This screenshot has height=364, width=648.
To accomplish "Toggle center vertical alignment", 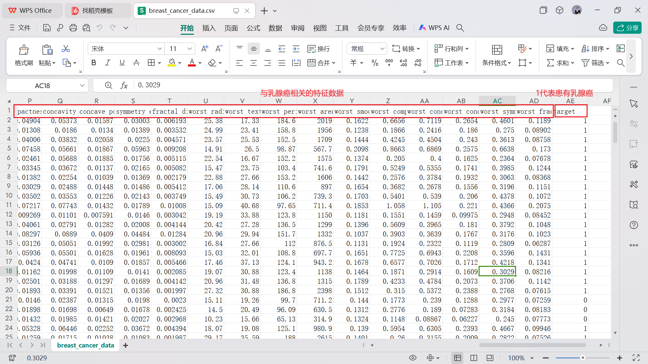I will (253, 49).
